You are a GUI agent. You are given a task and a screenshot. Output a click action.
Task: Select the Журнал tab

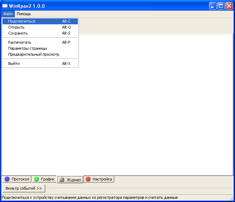click(x=70, y=179)
